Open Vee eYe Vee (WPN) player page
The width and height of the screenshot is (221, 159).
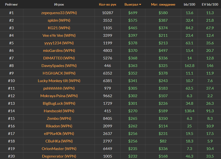tap(59, 35)
